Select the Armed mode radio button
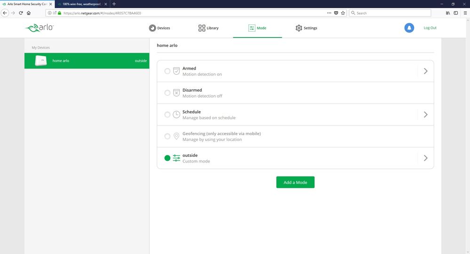 [x=167, y=71]
